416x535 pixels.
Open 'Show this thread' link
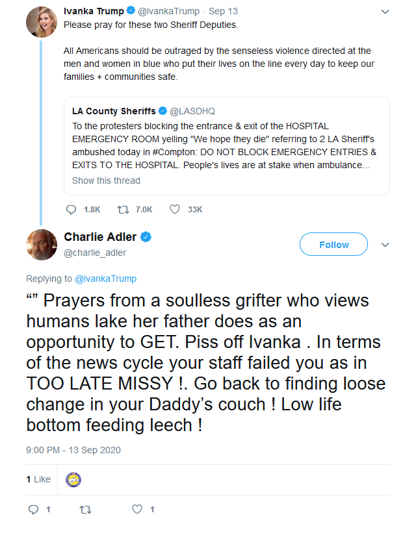click(x=106, y=180)
